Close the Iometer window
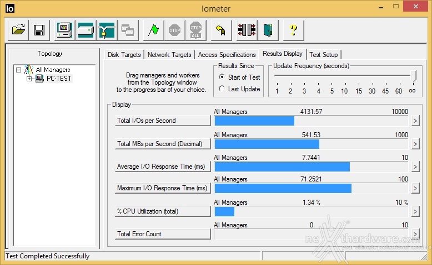 (416, 7)
